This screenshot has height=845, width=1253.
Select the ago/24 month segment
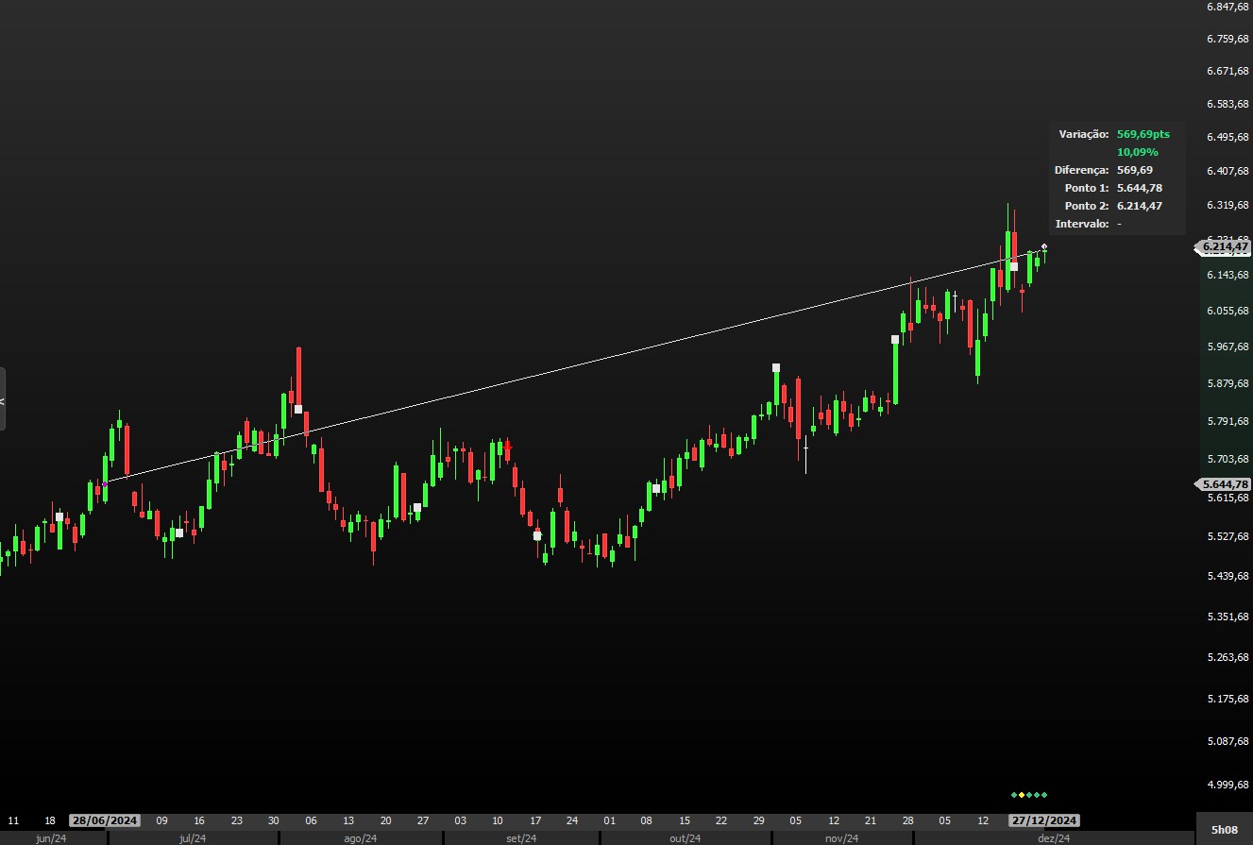(x=360, y=838)
